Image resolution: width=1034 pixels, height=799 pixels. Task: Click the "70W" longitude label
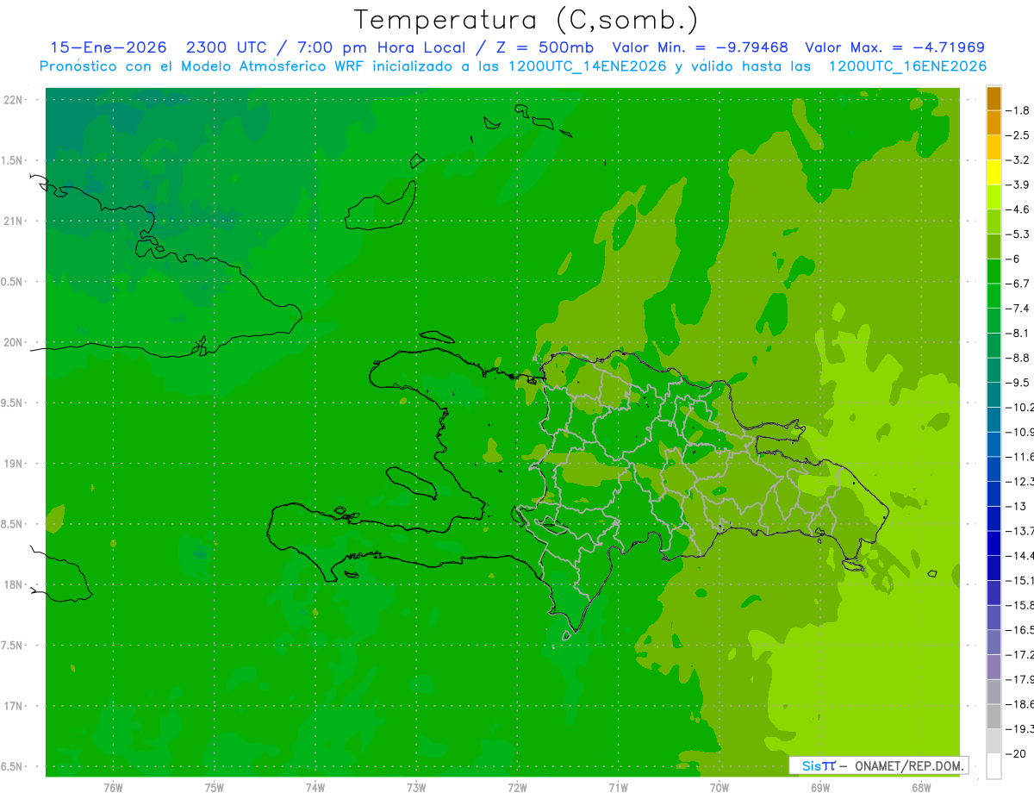click(x=719, y=788)
